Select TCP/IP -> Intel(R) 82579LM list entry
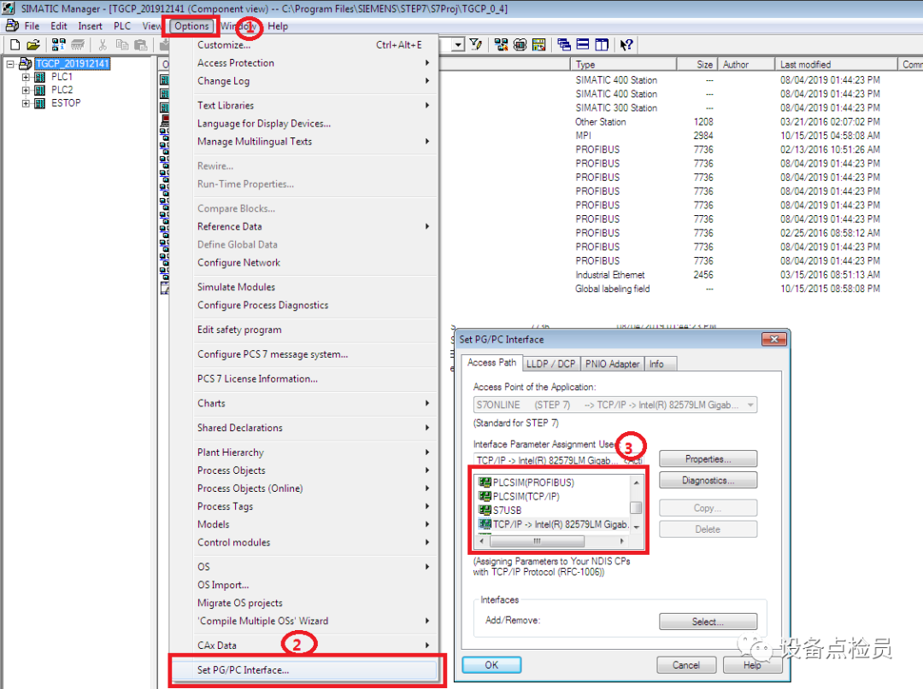 tap(553, 524)
